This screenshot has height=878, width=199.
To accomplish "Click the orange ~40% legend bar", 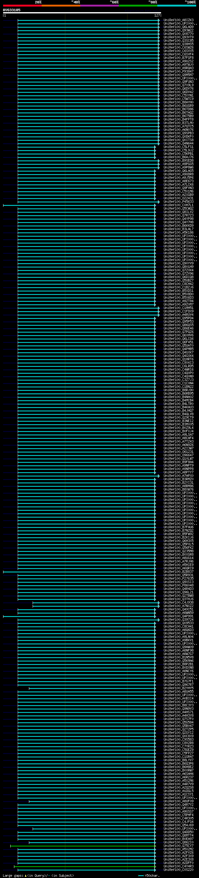I will pos(61,6).
